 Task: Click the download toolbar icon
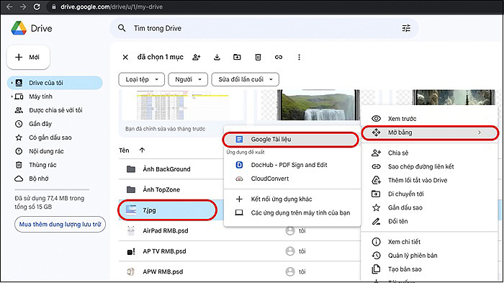pyautogui.click(x=217, y=57)
